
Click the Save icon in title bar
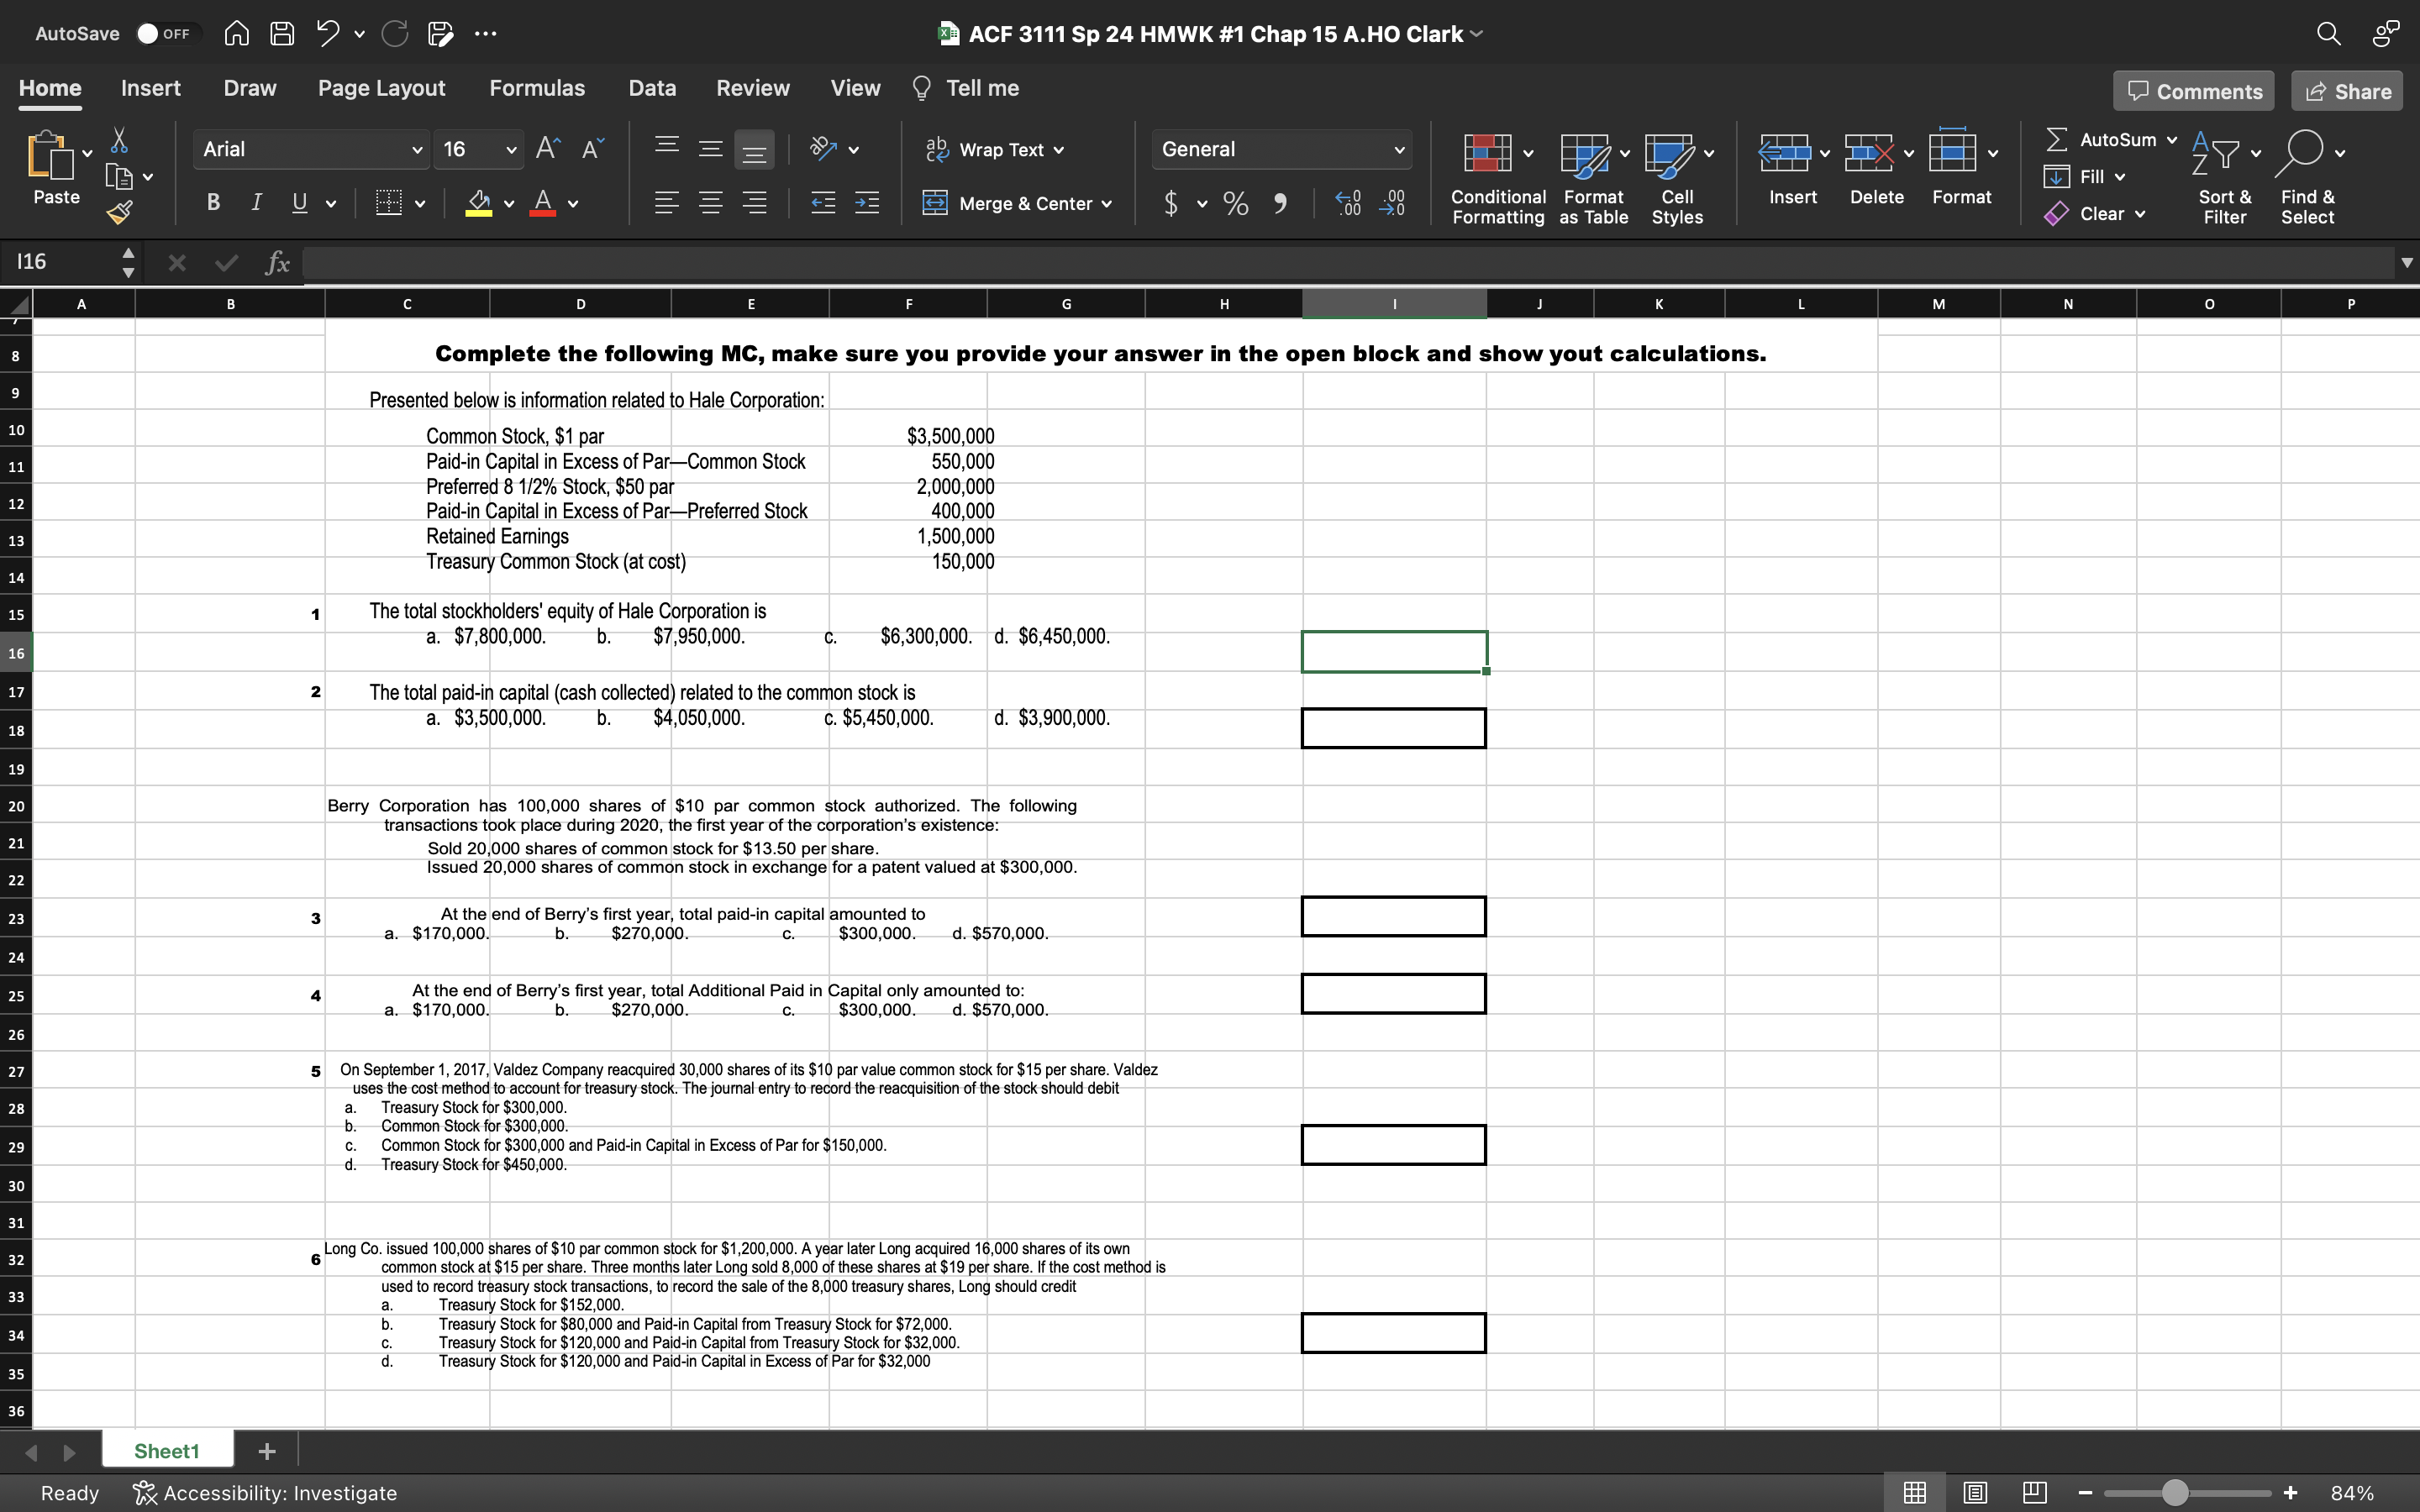[283, 34]
